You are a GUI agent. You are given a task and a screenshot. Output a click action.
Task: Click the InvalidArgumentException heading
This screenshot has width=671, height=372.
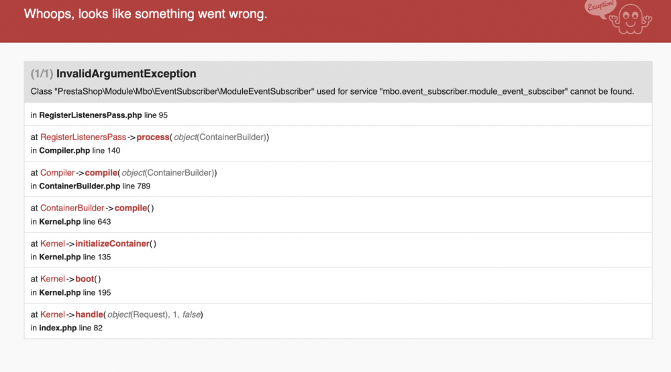126,74
